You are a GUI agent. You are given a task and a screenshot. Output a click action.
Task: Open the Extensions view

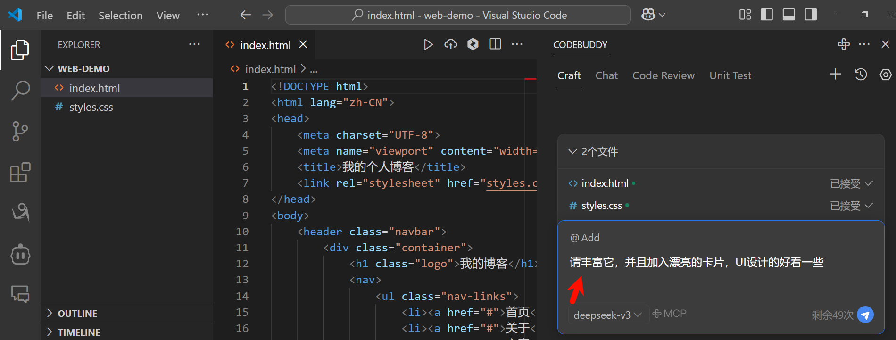point(20,173)
